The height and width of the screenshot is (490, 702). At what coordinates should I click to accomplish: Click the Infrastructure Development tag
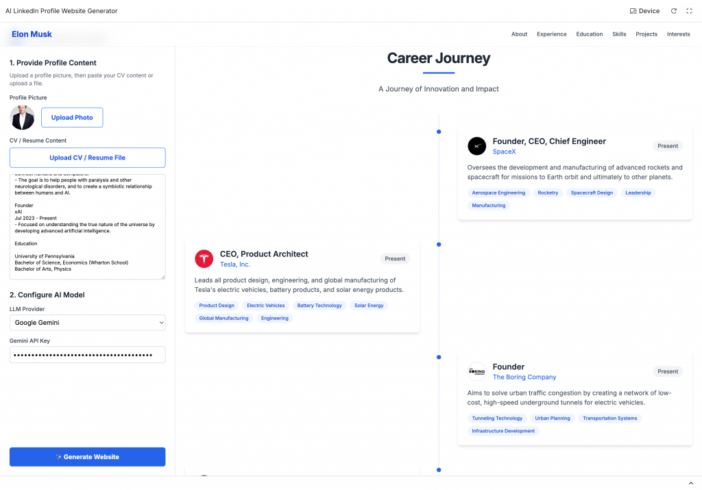coord(503,431)
